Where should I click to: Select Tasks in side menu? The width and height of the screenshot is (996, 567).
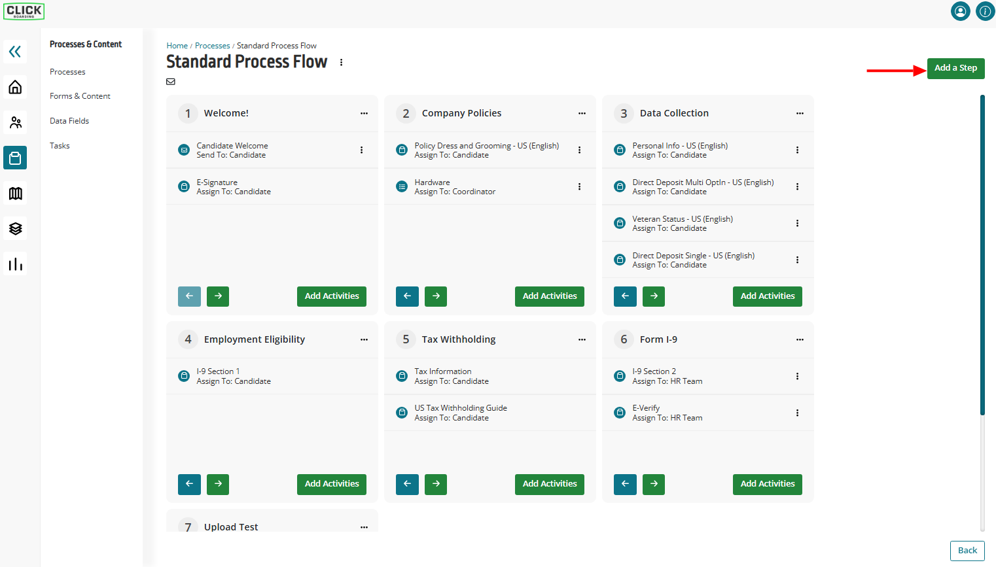60,146
